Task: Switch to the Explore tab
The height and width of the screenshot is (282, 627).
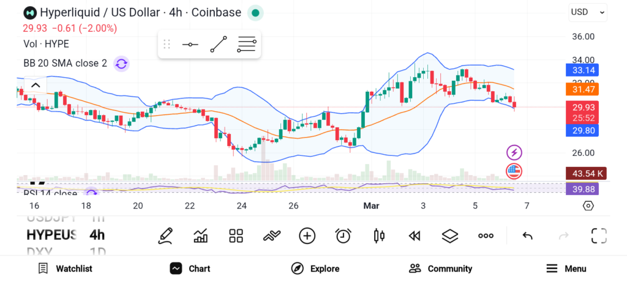Action: tap(315, 269)
